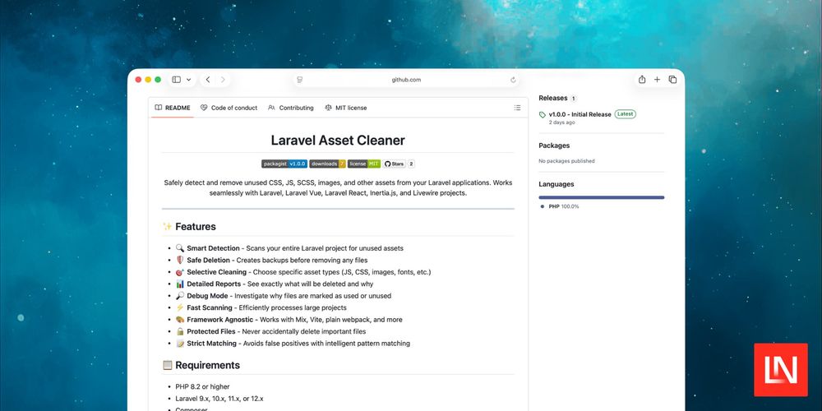Click the Protected Files lock emoji
This screenshot has width=822, height=411.
pyautogui.click(x=180, y=331)
